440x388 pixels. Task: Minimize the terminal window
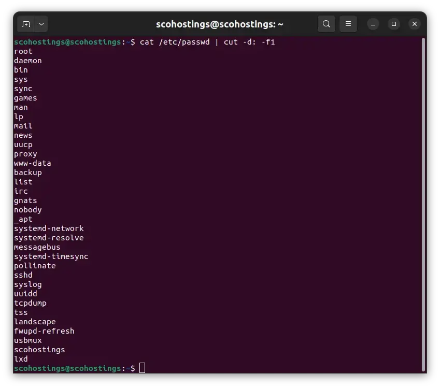pos(373,24)
